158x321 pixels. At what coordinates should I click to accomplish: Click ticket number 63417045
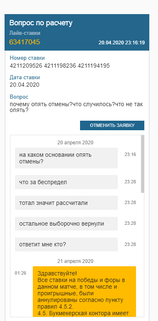(x=24, y=42)
